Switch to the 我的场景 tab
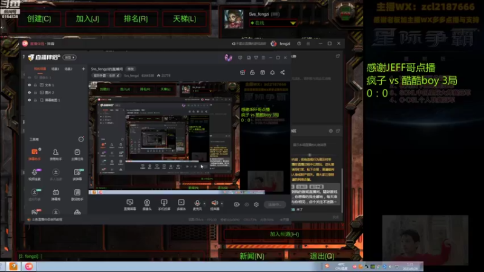The image size is (484, 272). click(40, 69)
